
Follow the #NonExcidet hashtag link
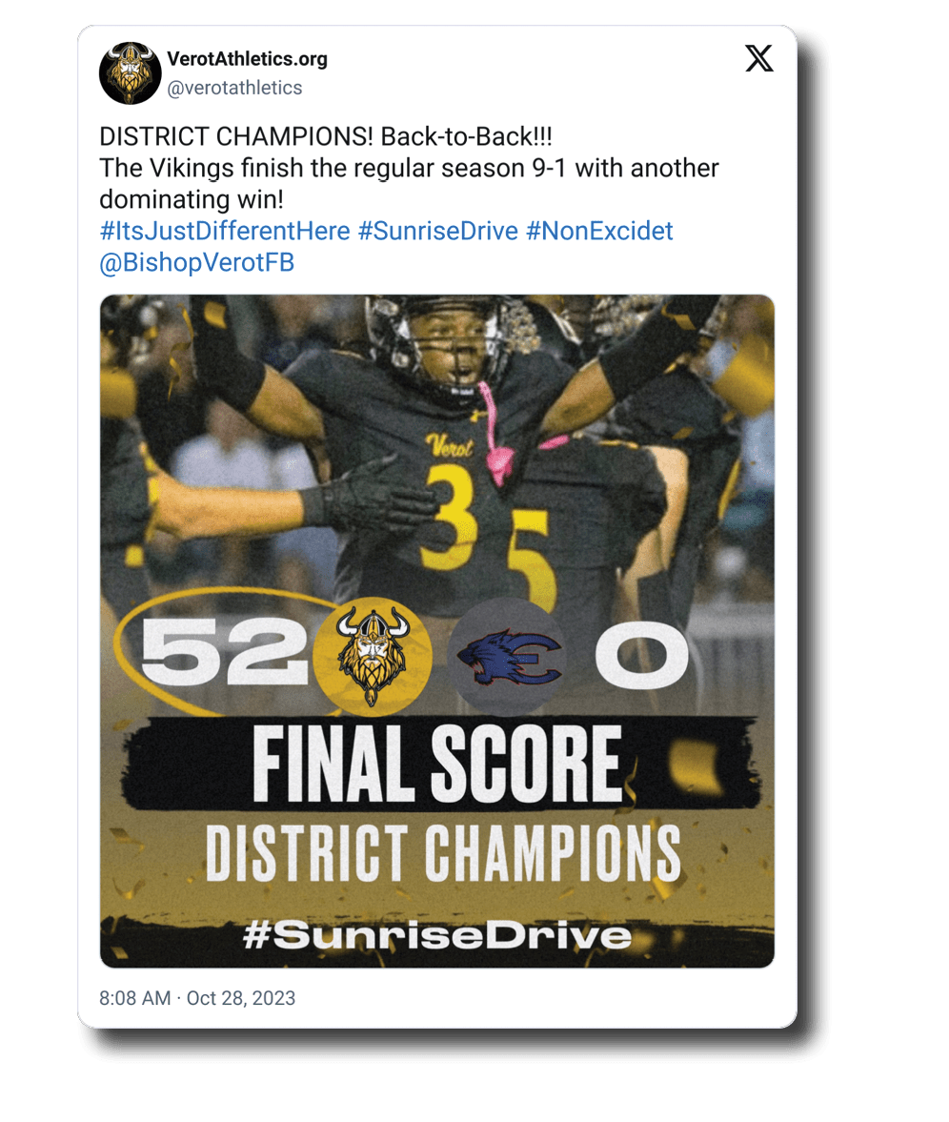click(599, 231)
